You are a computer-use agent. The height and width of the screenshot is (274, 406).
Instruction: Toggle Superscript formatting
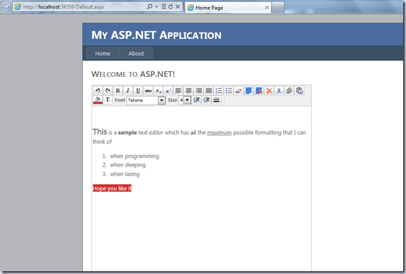pyautogui.click(x=168, y=90)
